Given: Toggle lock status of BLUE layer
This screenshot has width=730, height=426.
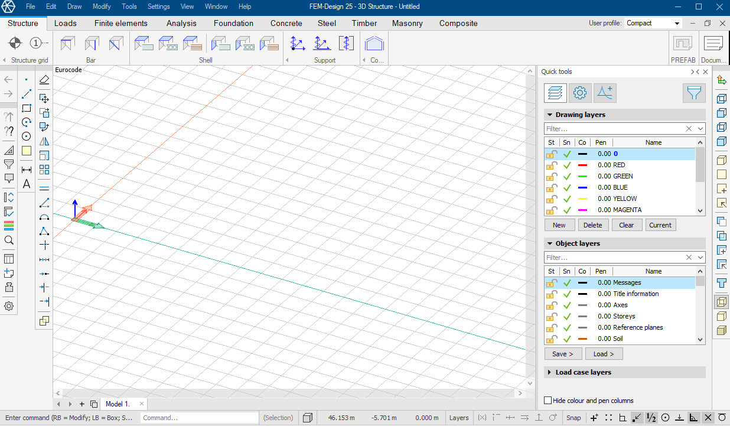Looking at the screenshot, I should 551,187.
